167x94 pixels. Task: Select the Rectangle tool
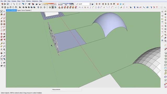[x=2, y=21]
